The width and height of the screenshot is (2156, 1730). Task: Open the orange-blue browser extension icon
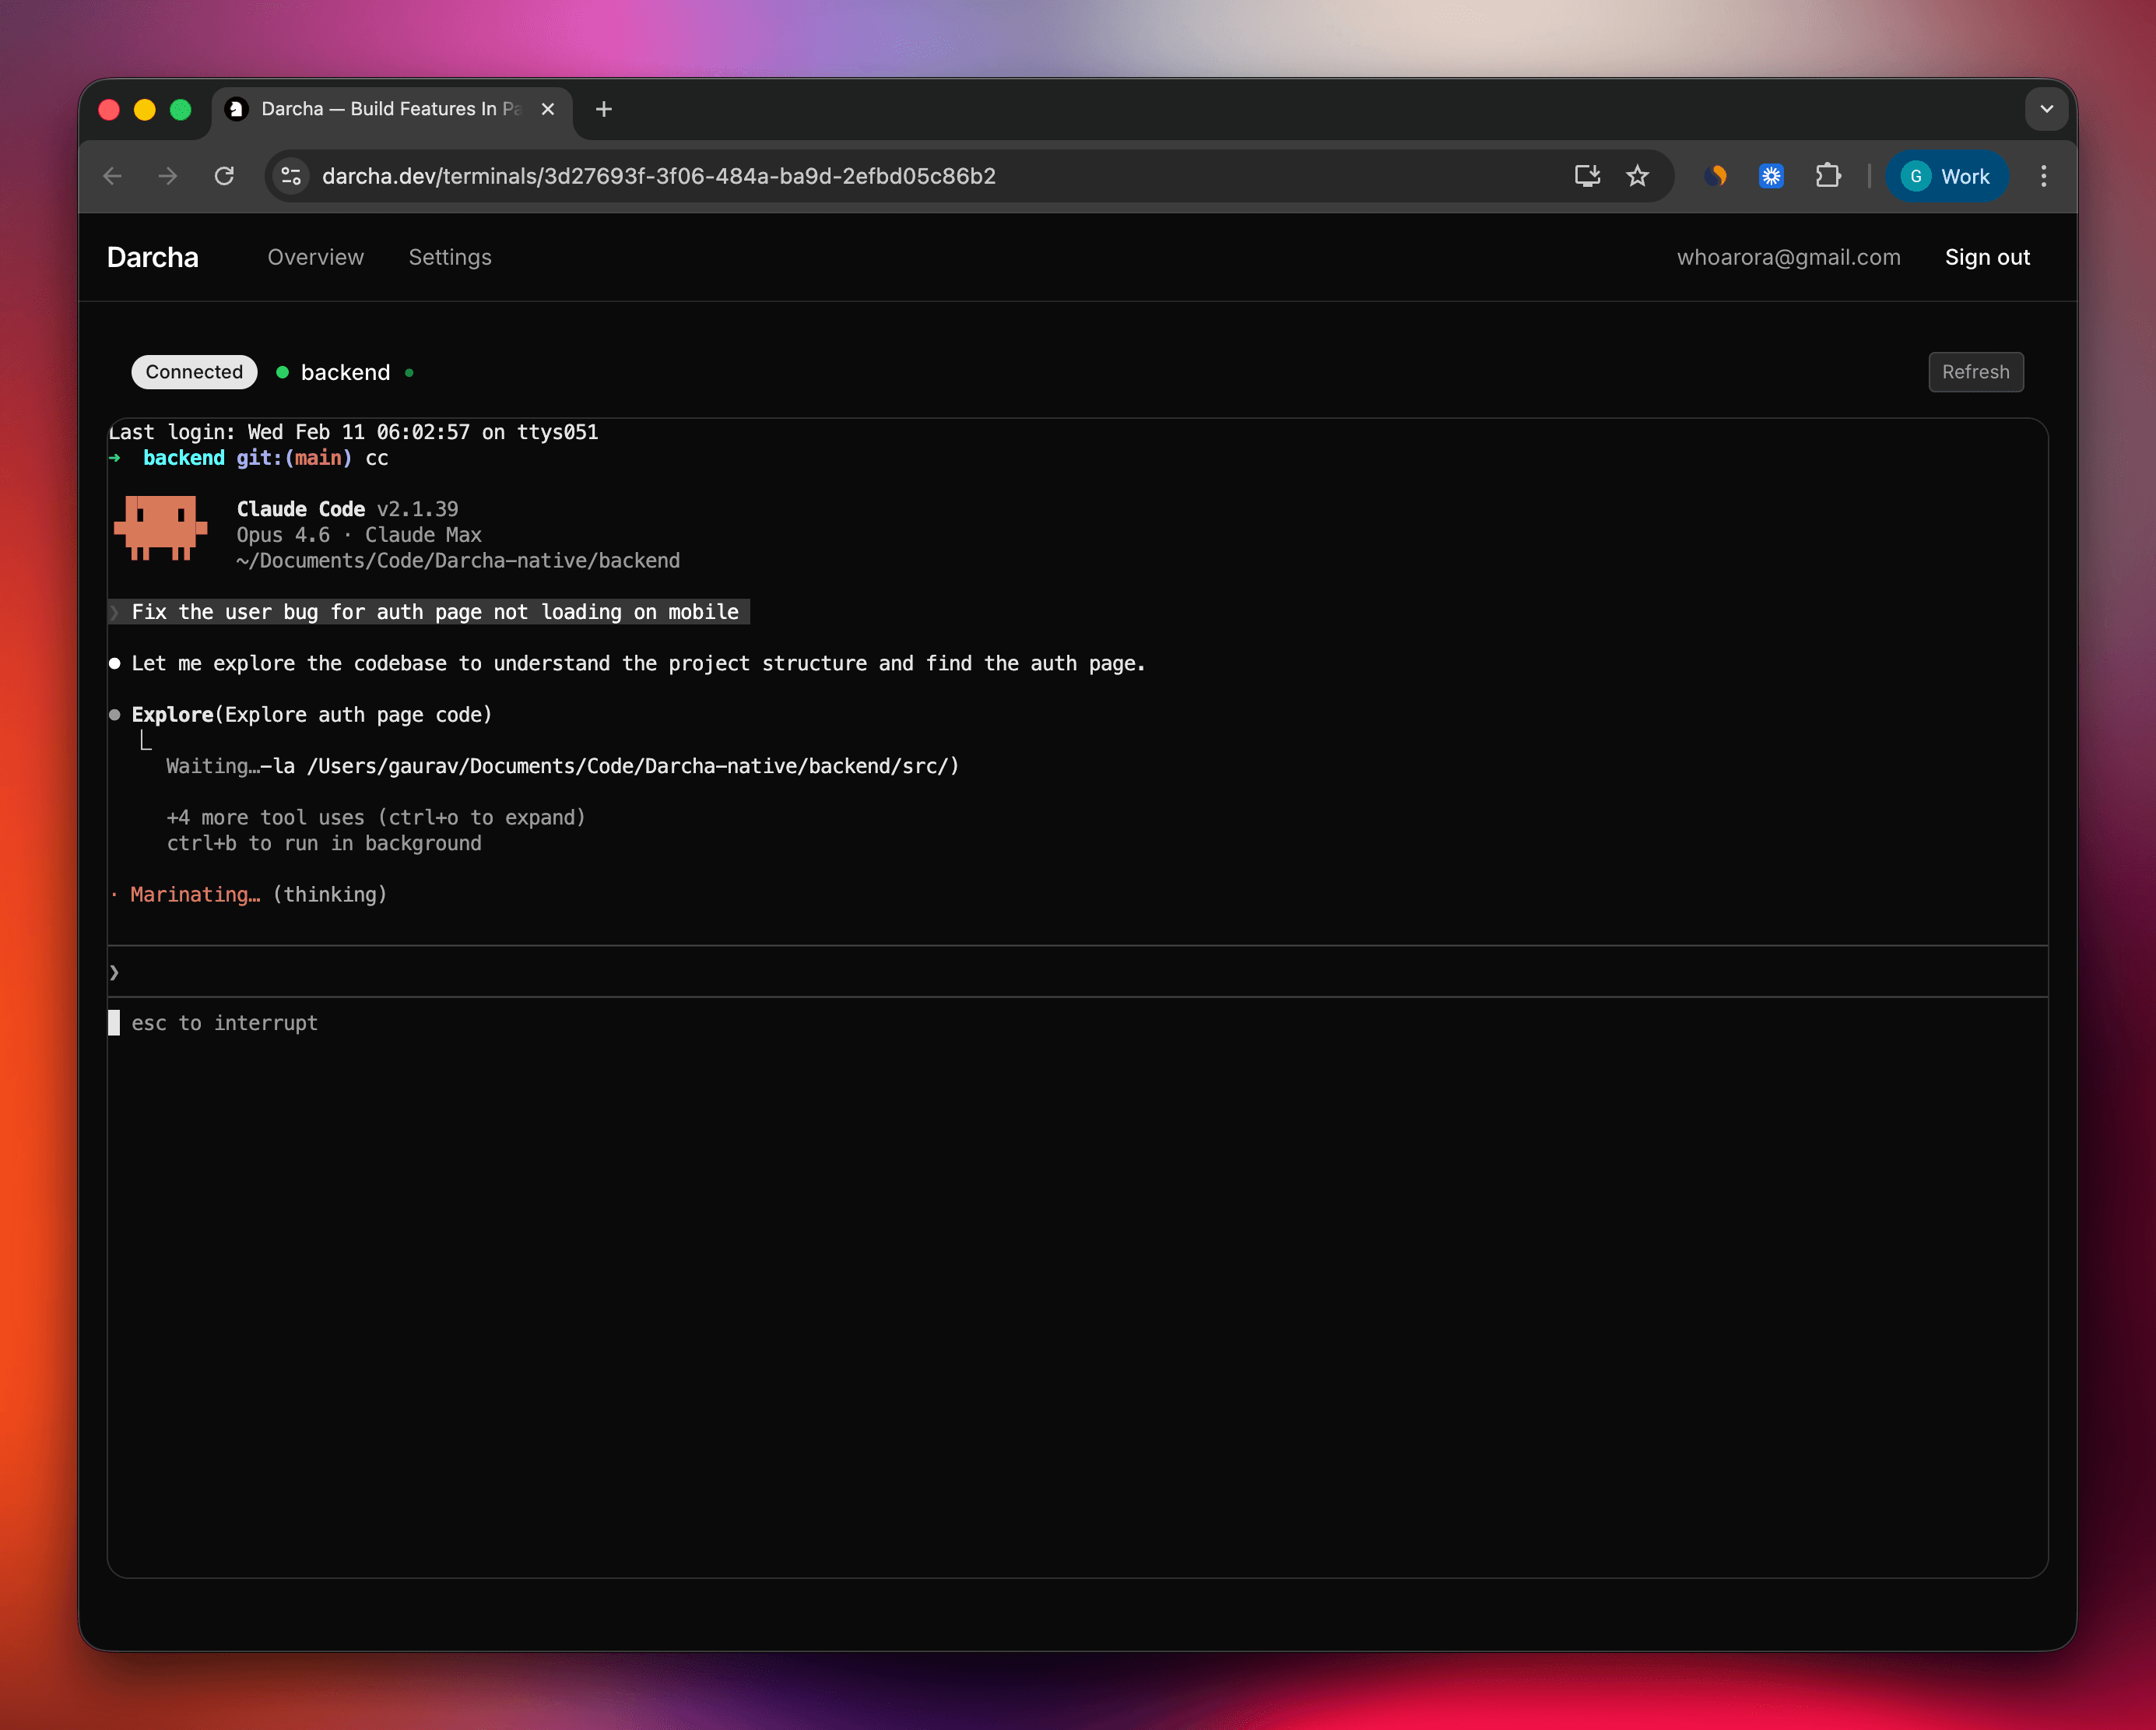1716,176
